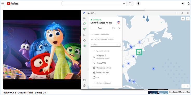Viewport: 191px width, 95px height.
Task: Open YouTube notifications bell
Action: [189, 4]
